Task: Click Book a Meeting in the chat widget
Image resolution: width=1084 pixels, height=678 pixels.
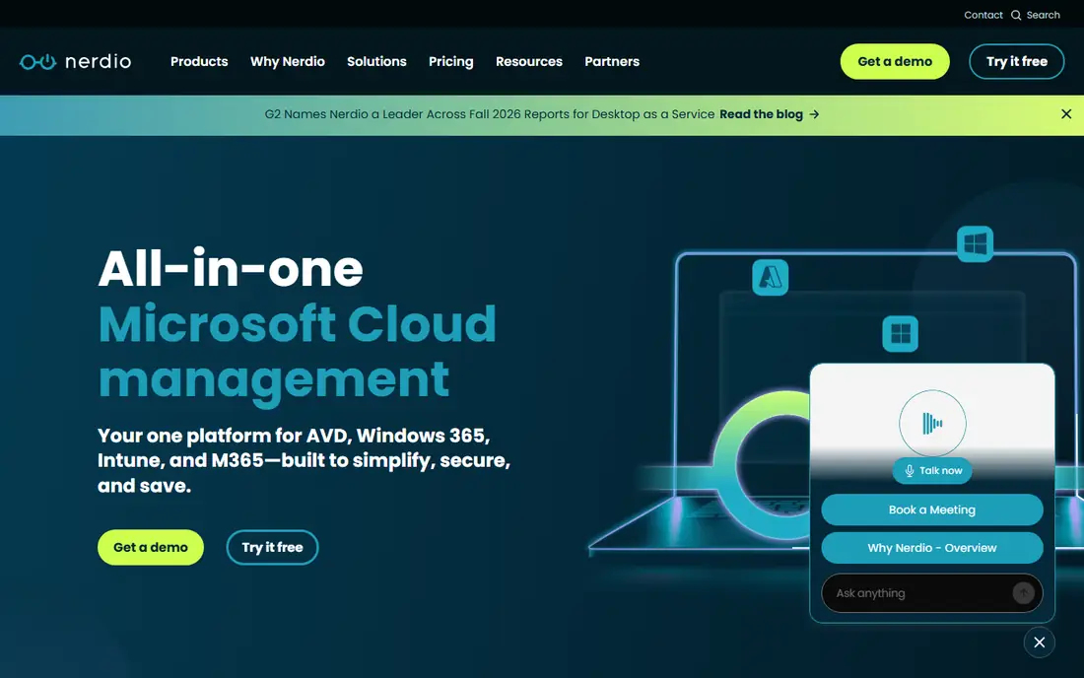Action: coord(932,510)
